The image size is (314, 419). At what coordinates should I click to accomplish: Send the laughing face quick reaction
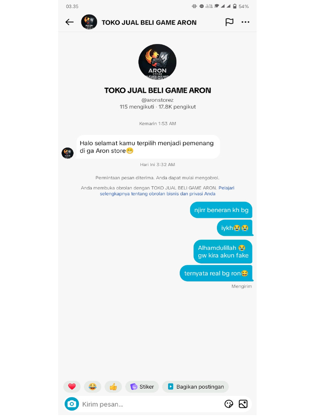pyautogui.click(x=92, y=386)
